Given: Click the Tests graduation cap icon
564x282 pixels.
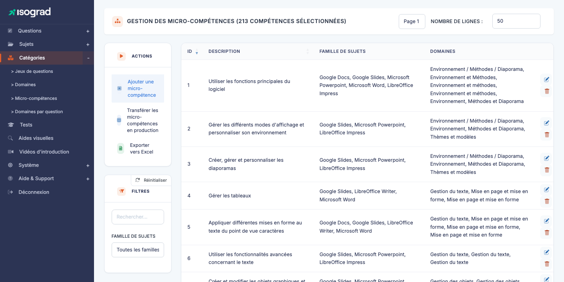Looking at the screenshot, I should tap(11, 125).
